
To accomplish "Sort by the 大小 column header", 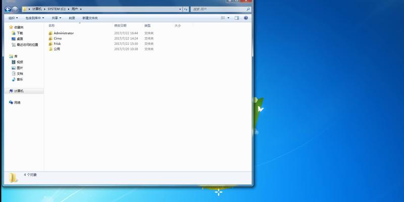I will point(178,26).
